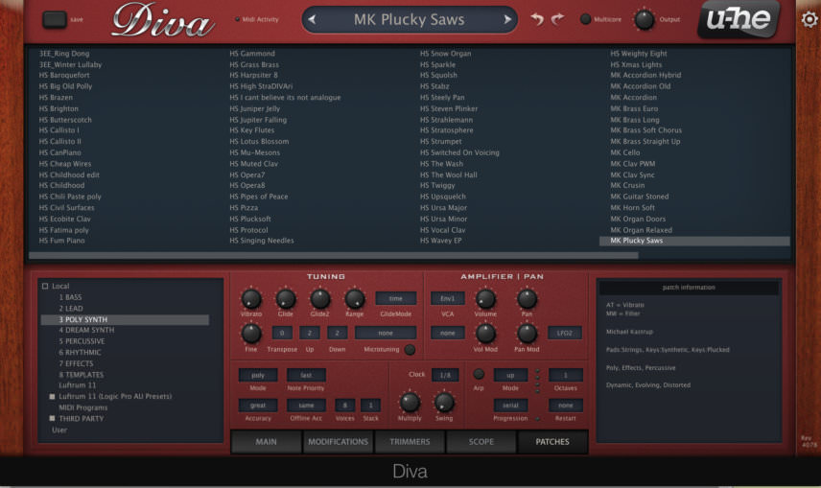Click the Vibrato knob

click(x=250, y=299)
